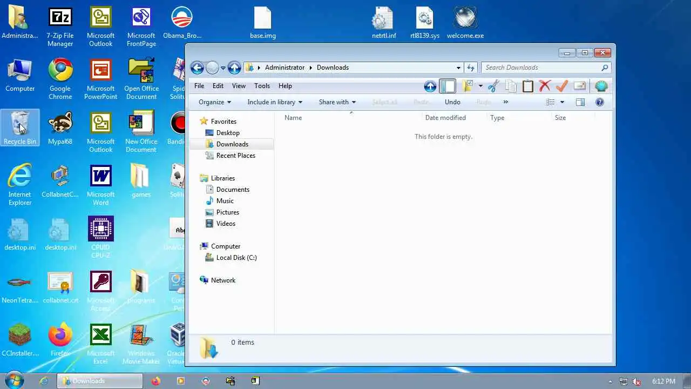Open the teal shell settings icon
The width and height of the screenshot is (691, 389).
click(x=601, y=86)
